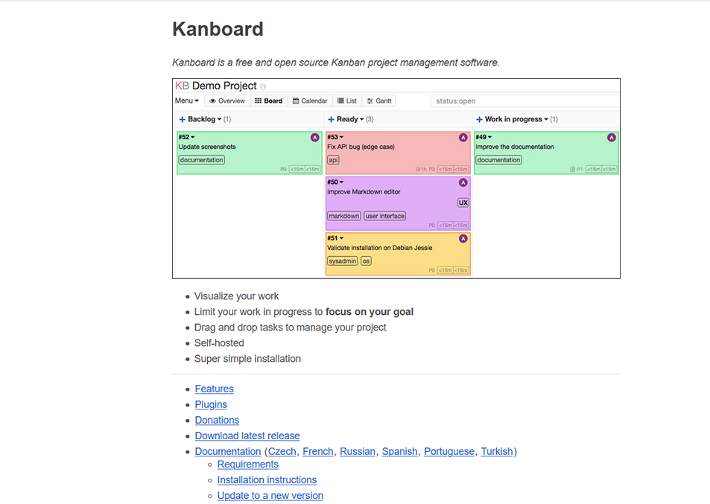710x504 pixels.
Task: Open the Installation instructions link
Action: pos(267,480)
